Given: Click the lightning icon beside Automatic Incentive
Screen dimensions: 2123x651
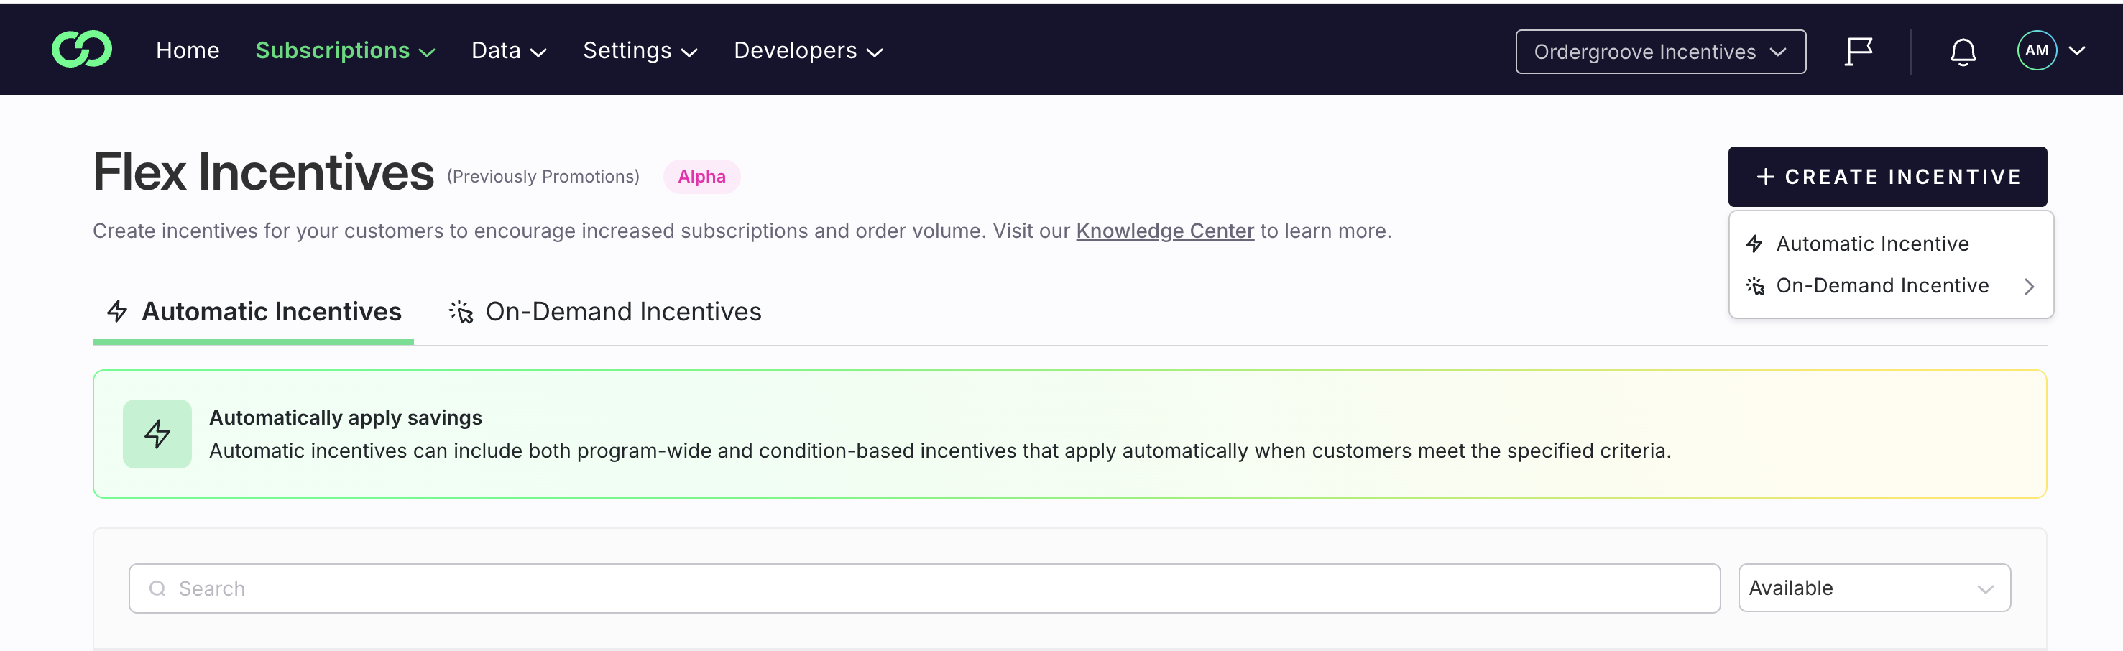Looking at the screenshot, I should click(1754, 244).
